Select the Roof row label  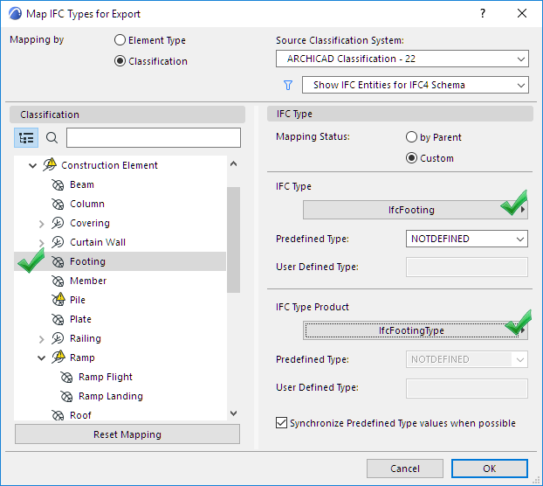pyautogui.click(x=80, y=415)
